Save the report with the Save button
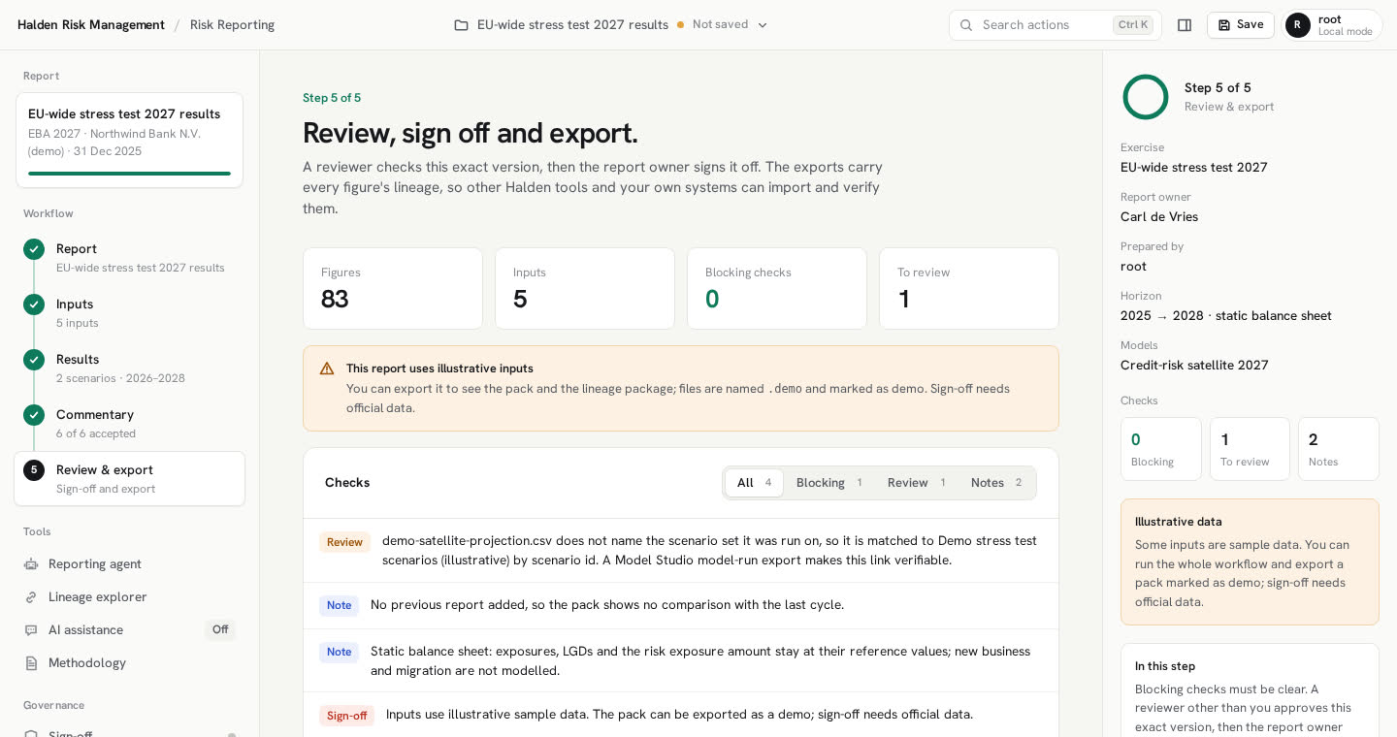 pos(1240,25)
